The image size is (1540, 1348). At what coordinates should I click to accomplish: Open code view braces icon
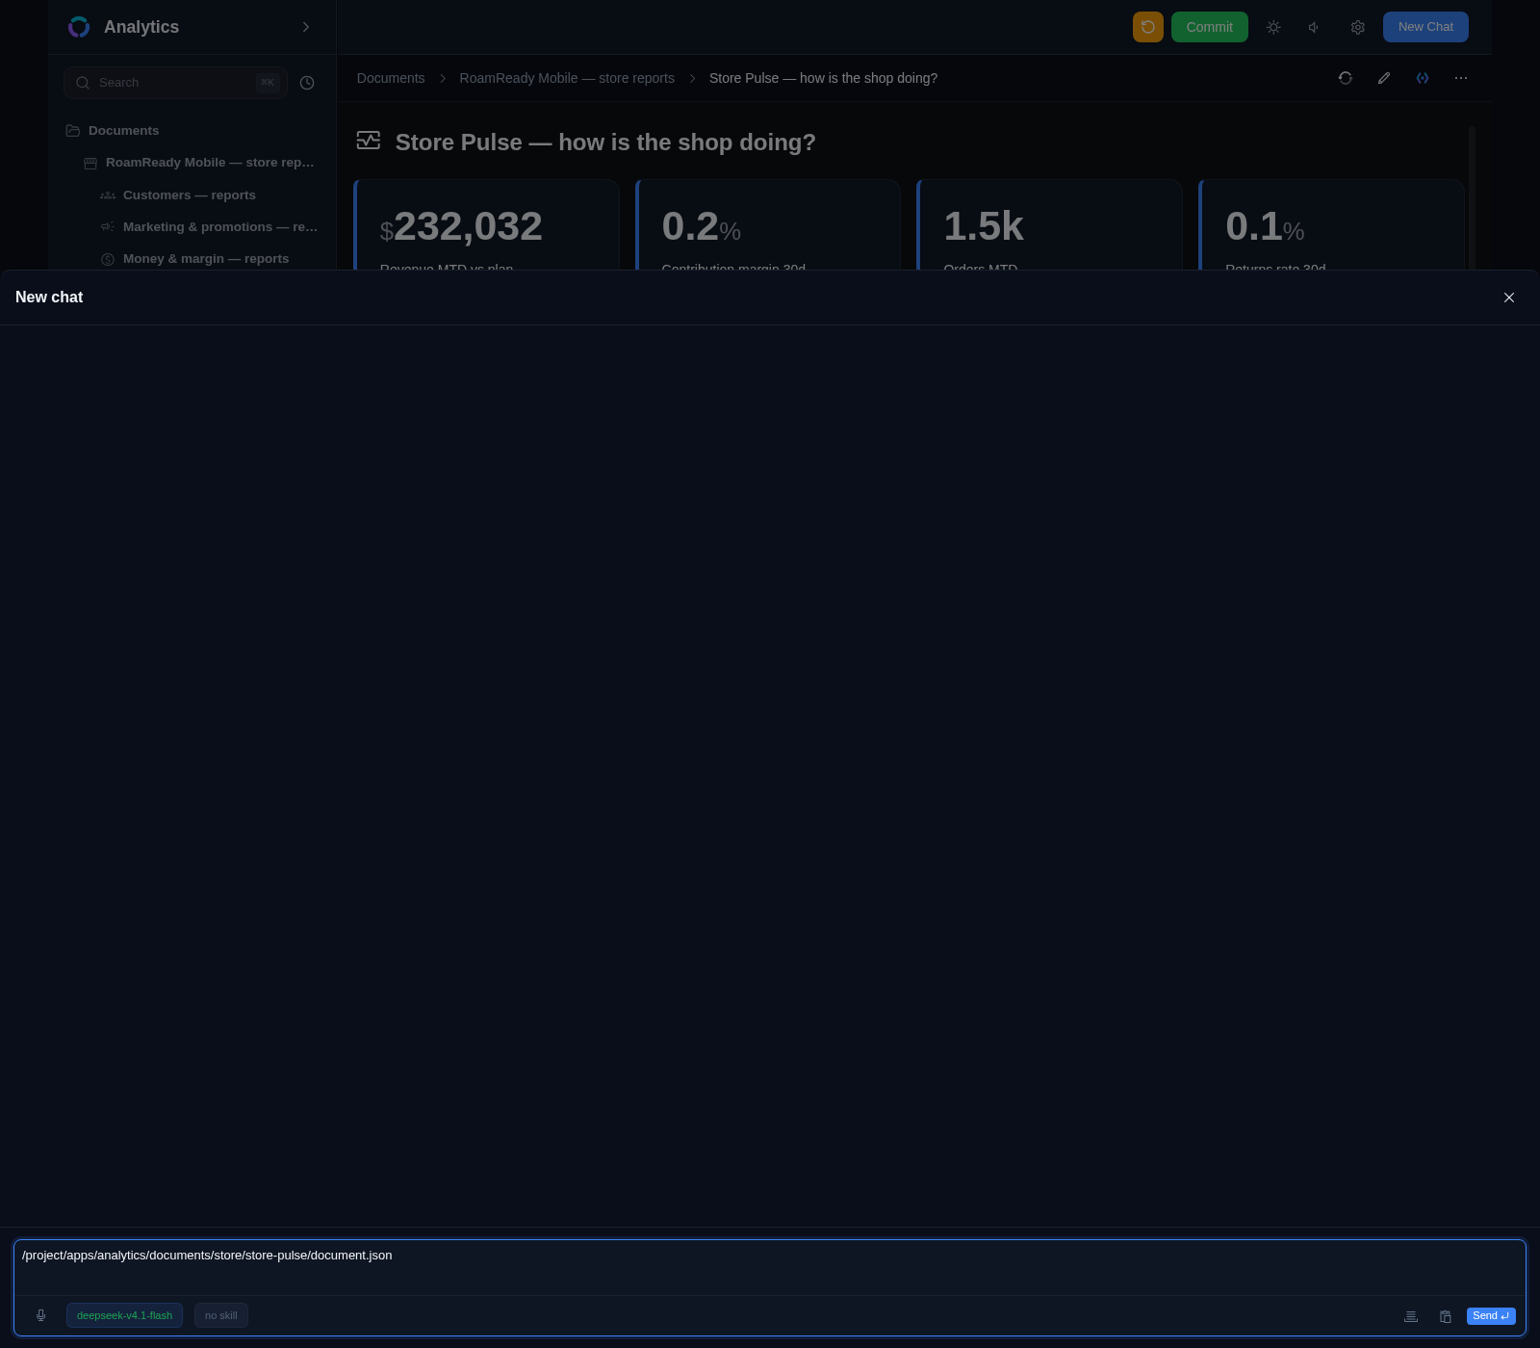(x=1423, y=78)
